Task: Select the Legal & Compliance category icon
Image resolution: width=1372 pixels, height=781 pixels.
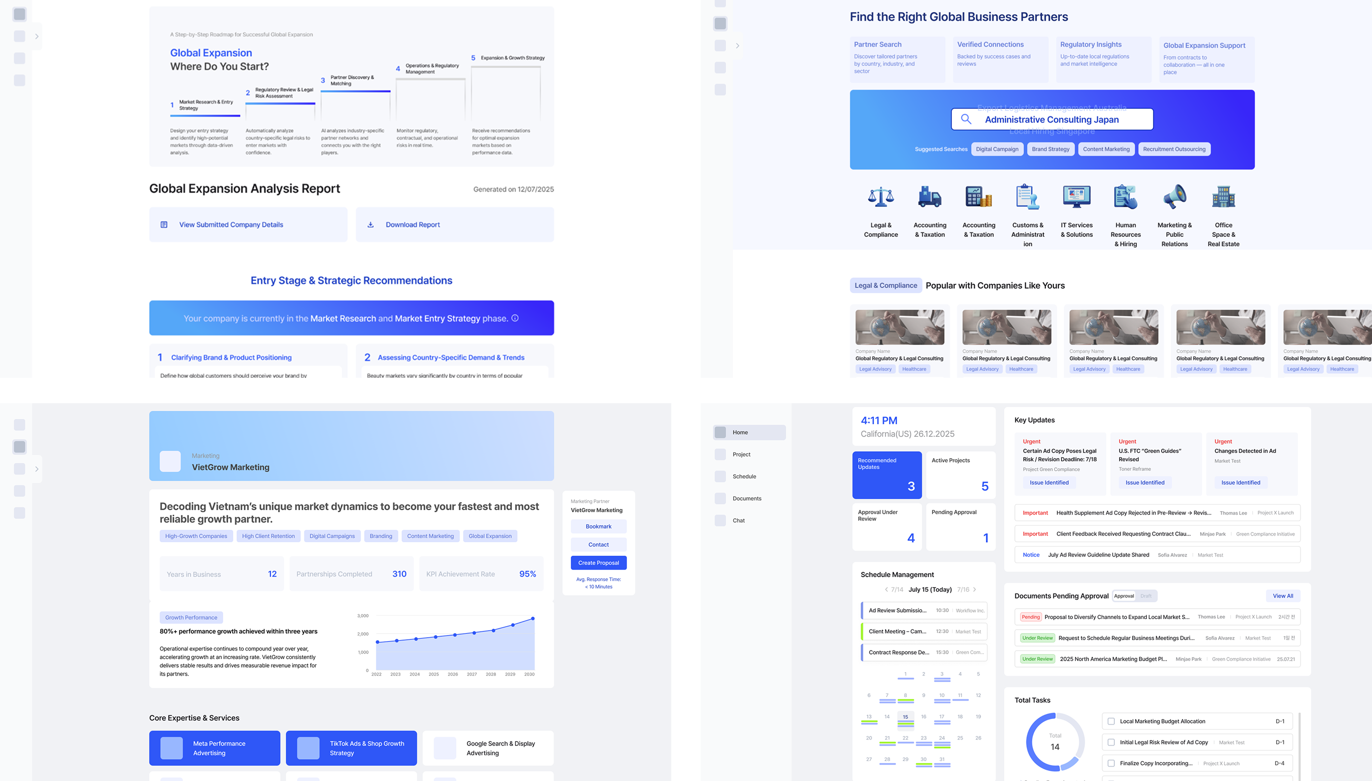Action: (x=881, y=198)
